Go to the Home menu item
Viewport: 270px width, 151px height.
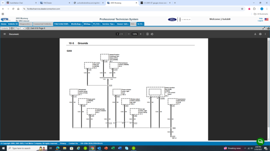pos(3,24)
